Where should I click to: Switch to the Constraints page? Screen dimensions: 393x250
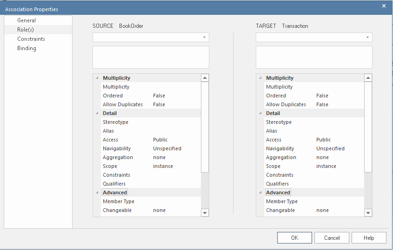coord(31,39)
